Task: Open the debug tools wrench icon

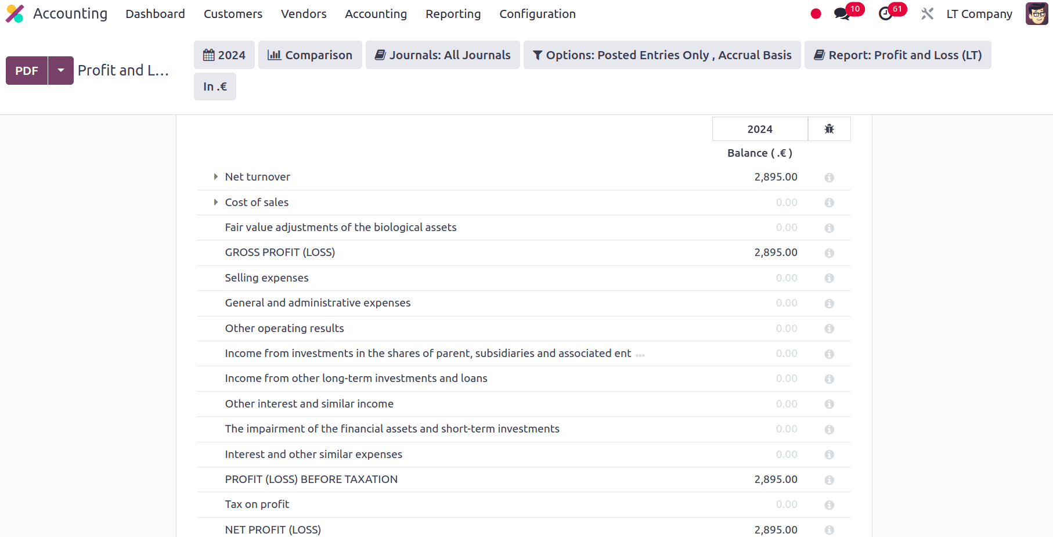Action: (x=927, y=14)
